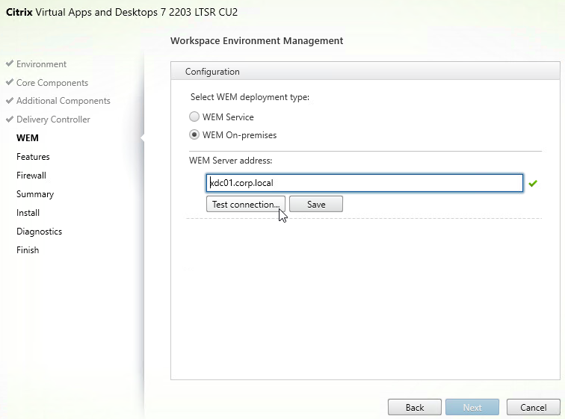The width and height of the screenshot is (565, 419).
Task: Open the Delivery Controller step
Action: [53, 120]
